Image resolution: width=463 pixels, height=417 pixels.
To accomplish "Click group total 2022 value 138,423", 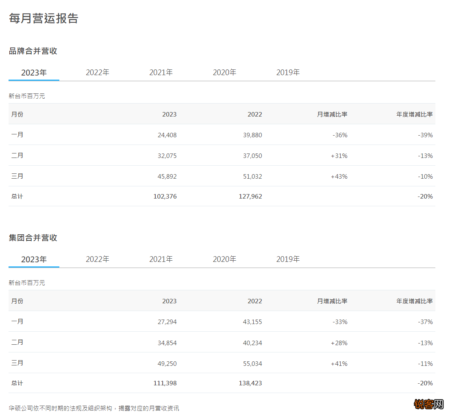I will 250,383.
